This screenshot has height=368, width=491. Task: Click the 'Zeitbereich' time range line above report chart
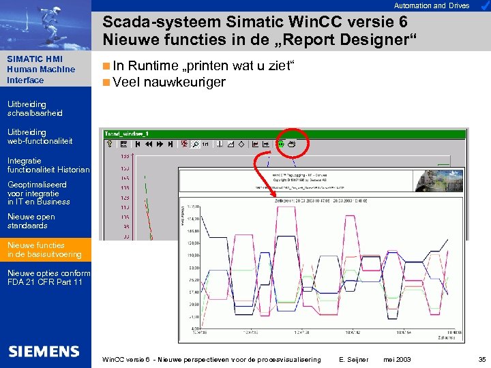[321, 200]
